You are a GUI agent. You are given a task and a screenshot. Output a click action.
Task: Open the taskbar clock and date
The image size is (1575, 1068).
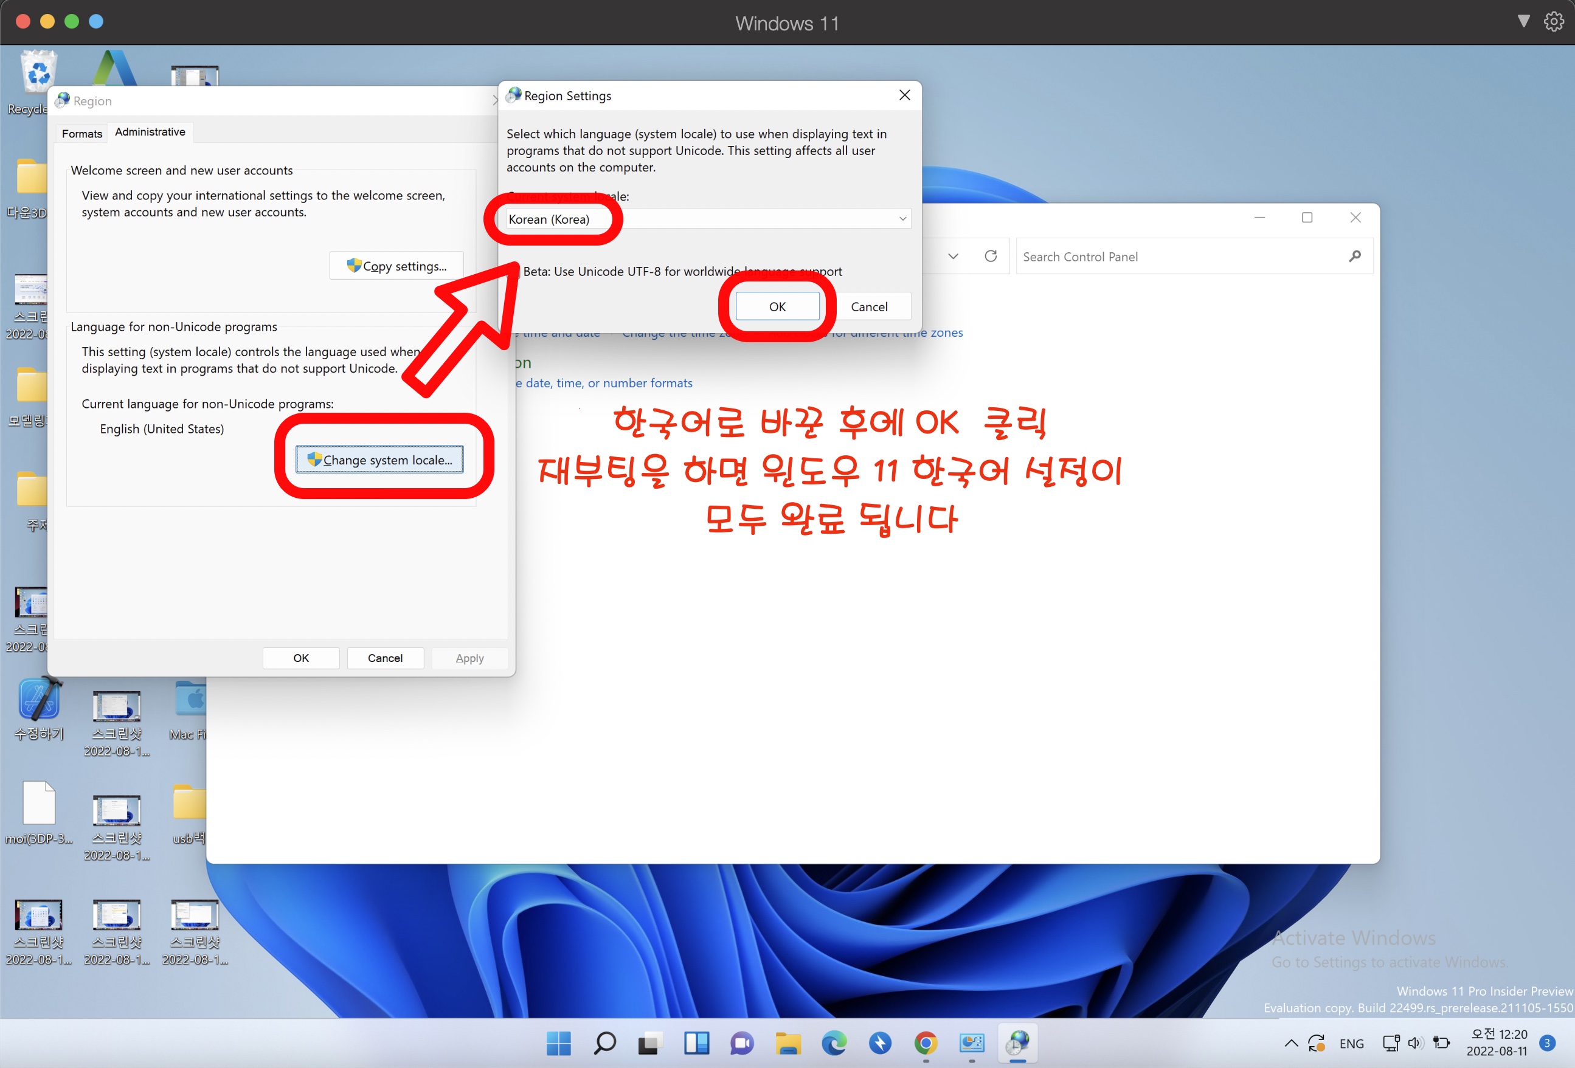pos(1497,1043)
